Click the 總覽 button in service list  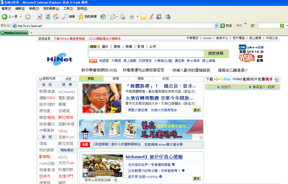69,79
